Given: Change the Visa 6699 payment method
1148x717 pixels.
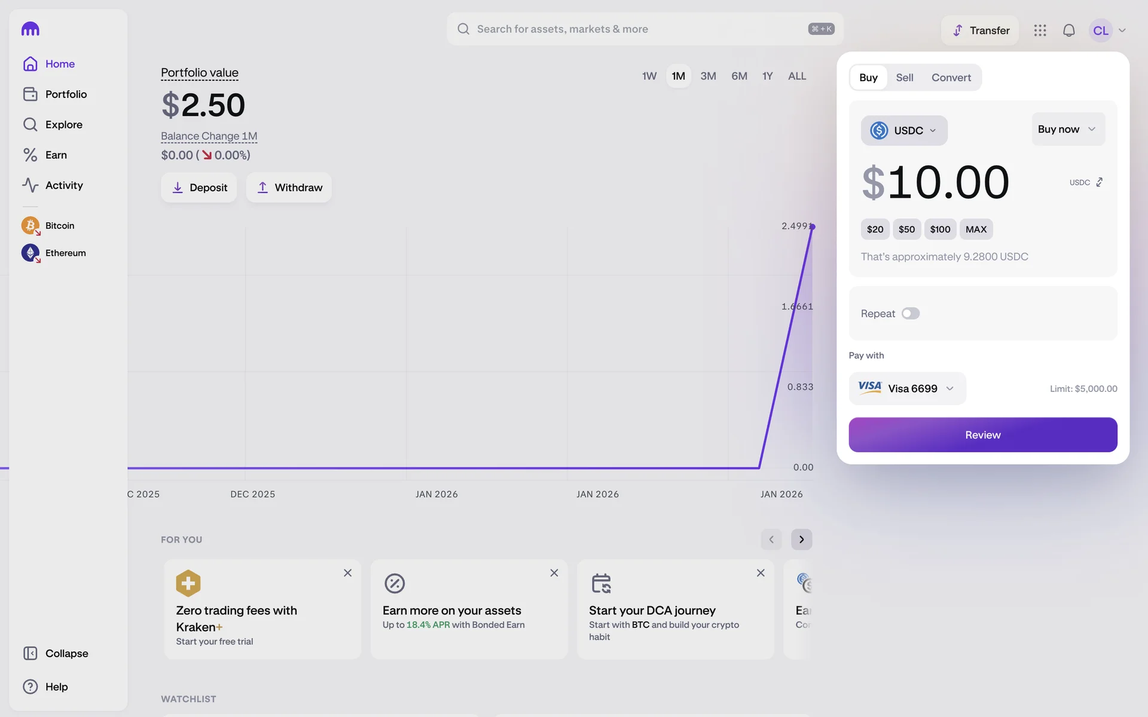Looking at the screenshot, I should (x=906, y=388).
